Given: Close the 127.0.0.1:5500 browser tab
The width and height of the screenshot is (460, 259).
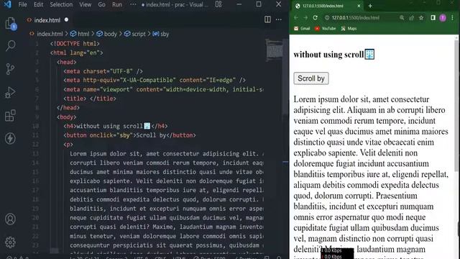Looking at the screenshot, I should (x=359, y=6).
